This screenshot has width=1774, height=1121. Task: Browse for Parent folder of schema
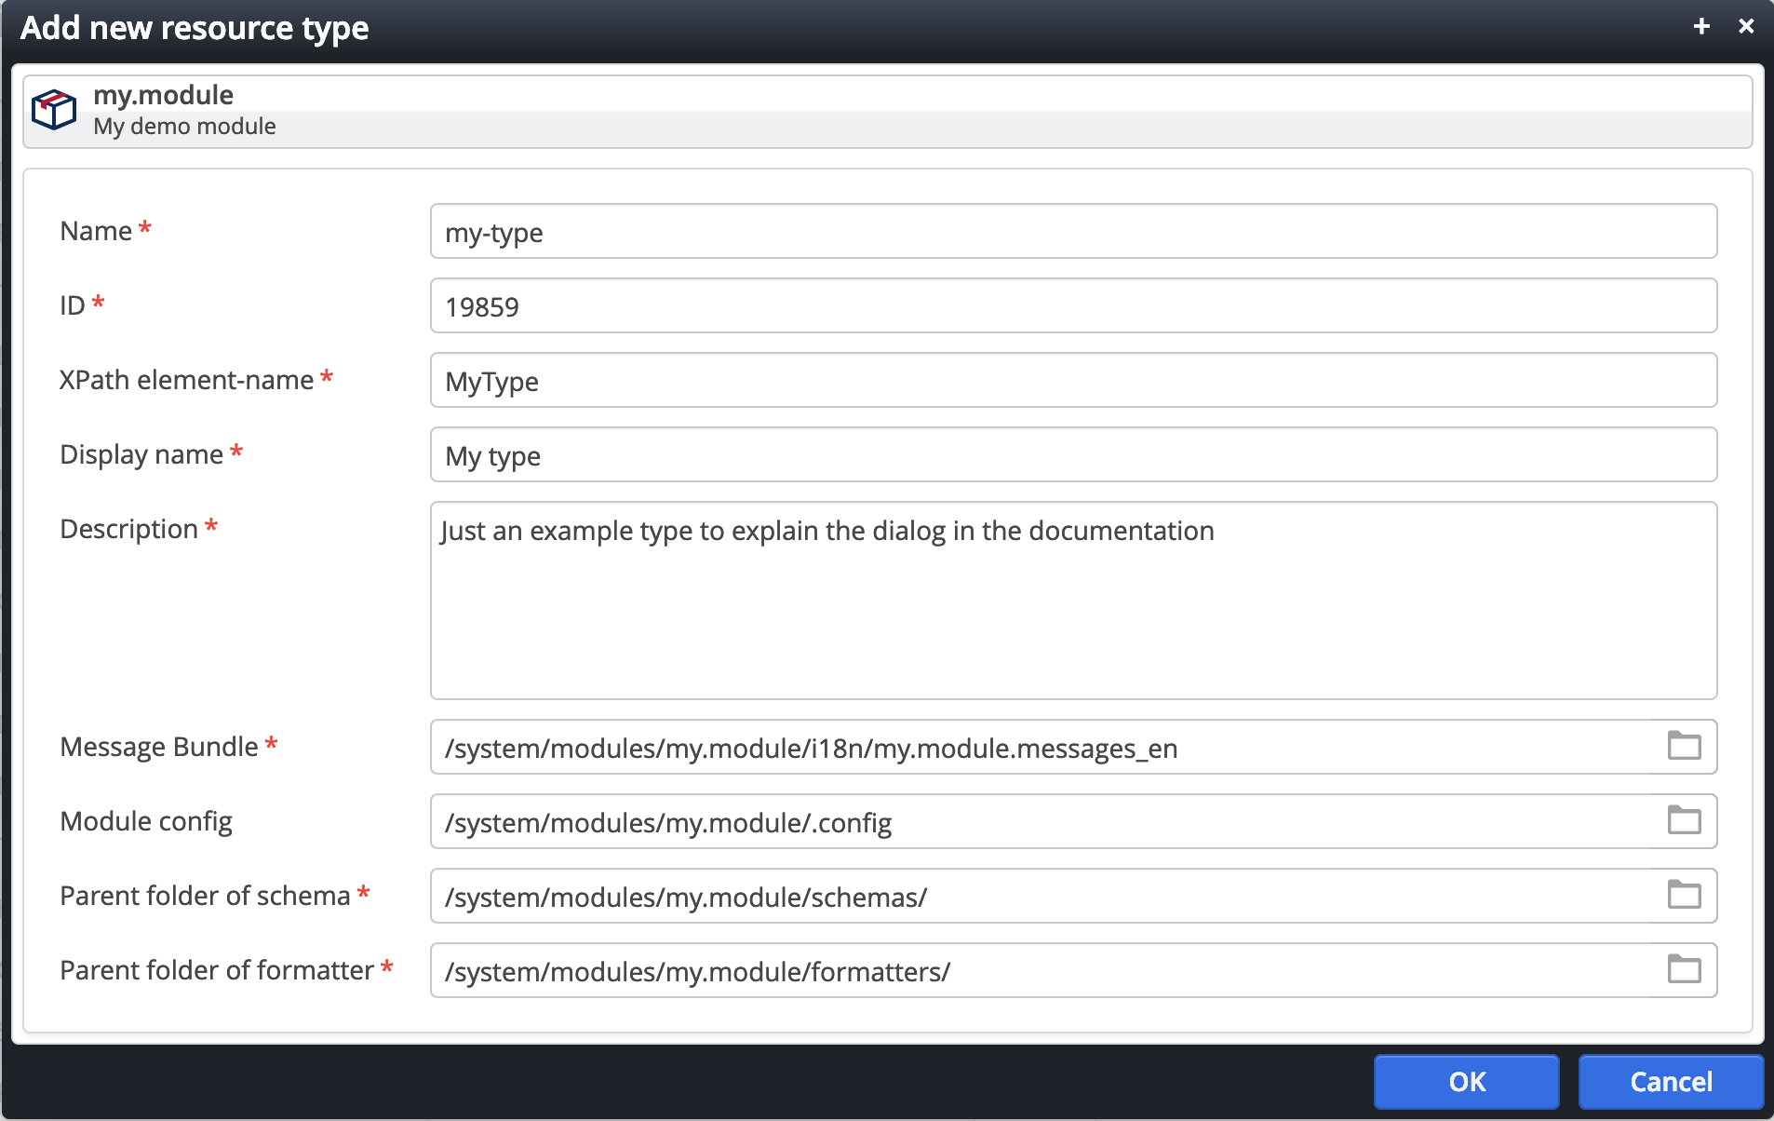pos(1684,895)
